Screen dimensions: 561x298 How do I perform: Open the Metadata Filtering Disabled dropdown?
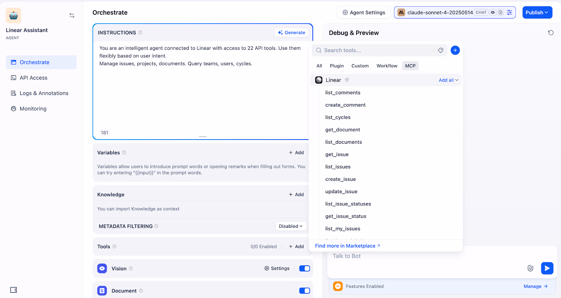coord(291,226)
